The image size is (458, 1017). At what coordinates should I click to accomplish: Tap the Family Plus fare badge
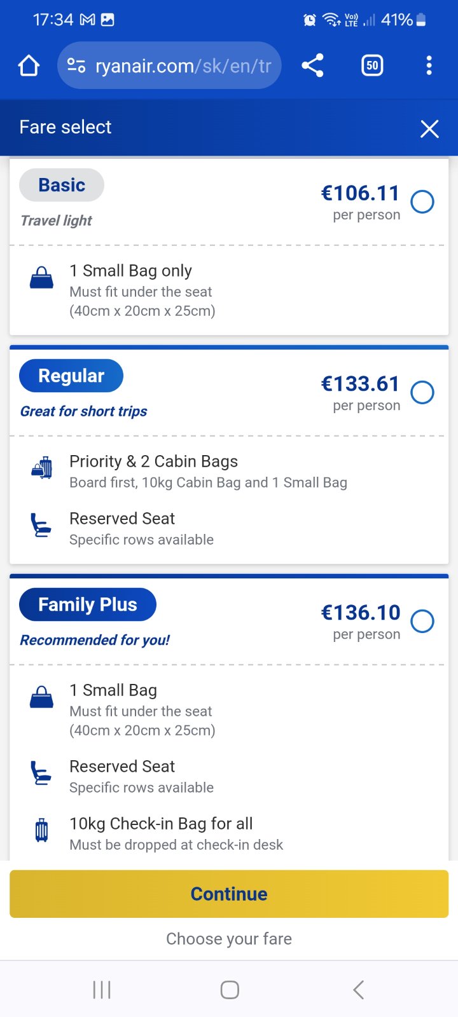tap(88, 604)
